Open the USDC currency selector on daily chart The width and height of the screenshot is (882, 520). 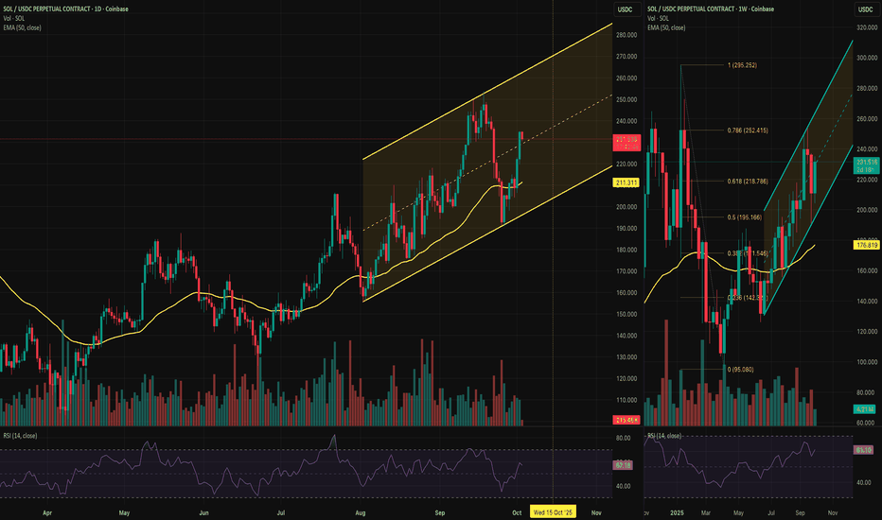pyautogui.click(x=625, y=9)
